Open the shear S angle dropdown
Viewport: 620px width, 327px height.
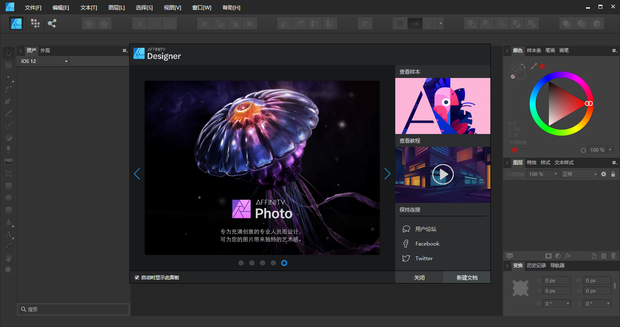click(608, 304)
